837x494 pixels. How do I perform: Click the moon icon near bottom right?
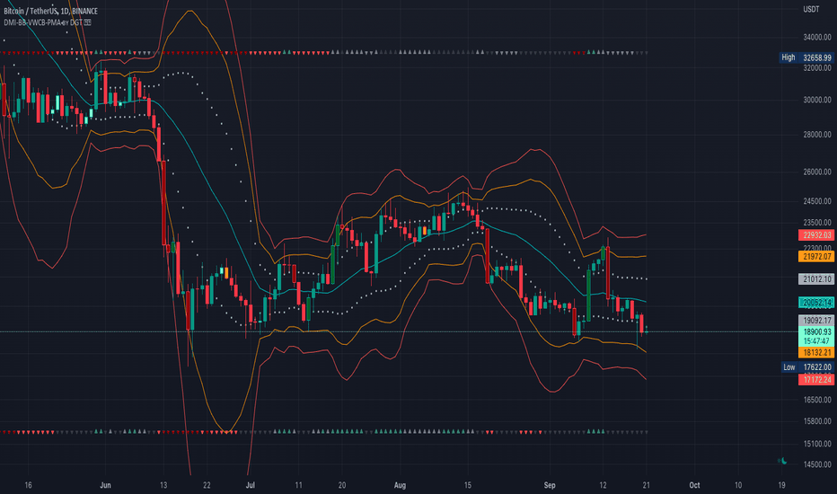pyautogui.click(x=784, y=461)
